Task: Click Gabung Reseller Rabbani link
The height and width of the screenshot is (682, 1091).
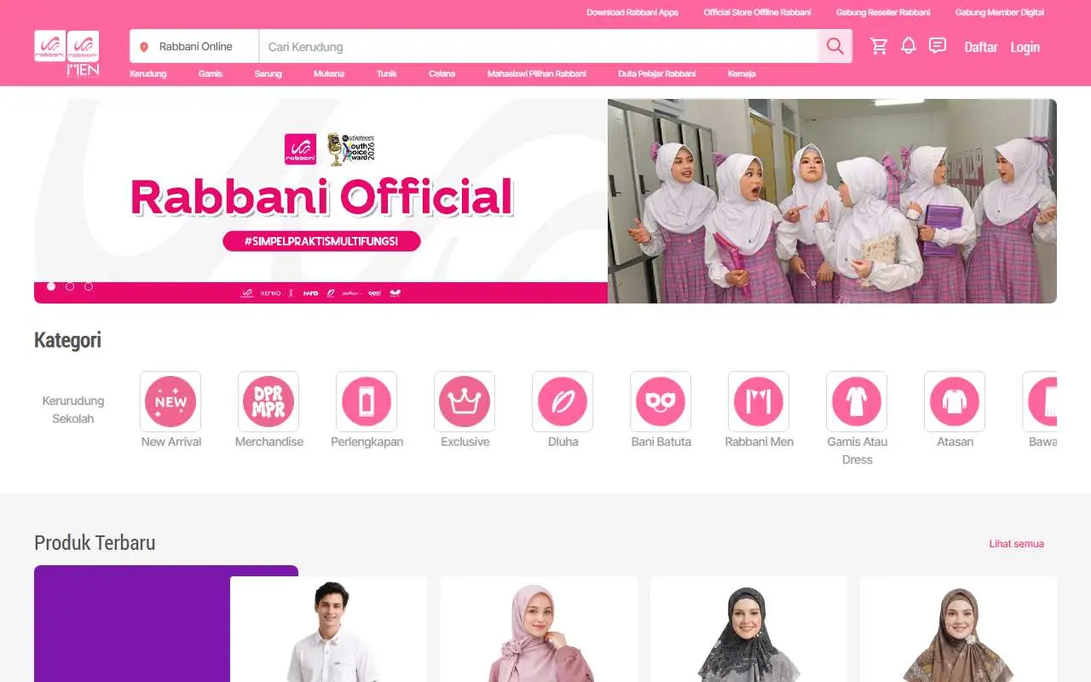Action: pos(883,12)
